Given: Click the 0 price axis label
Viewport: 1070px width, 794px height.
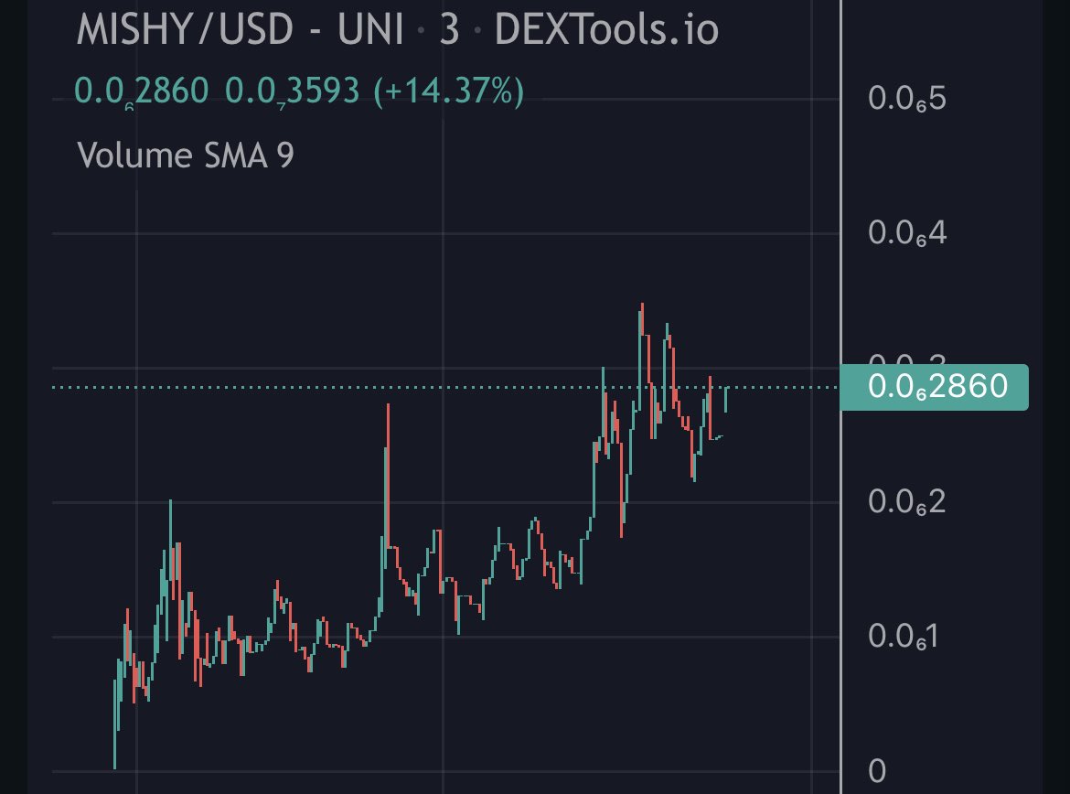Looking at the screenshot, I should tap(877, 771).
